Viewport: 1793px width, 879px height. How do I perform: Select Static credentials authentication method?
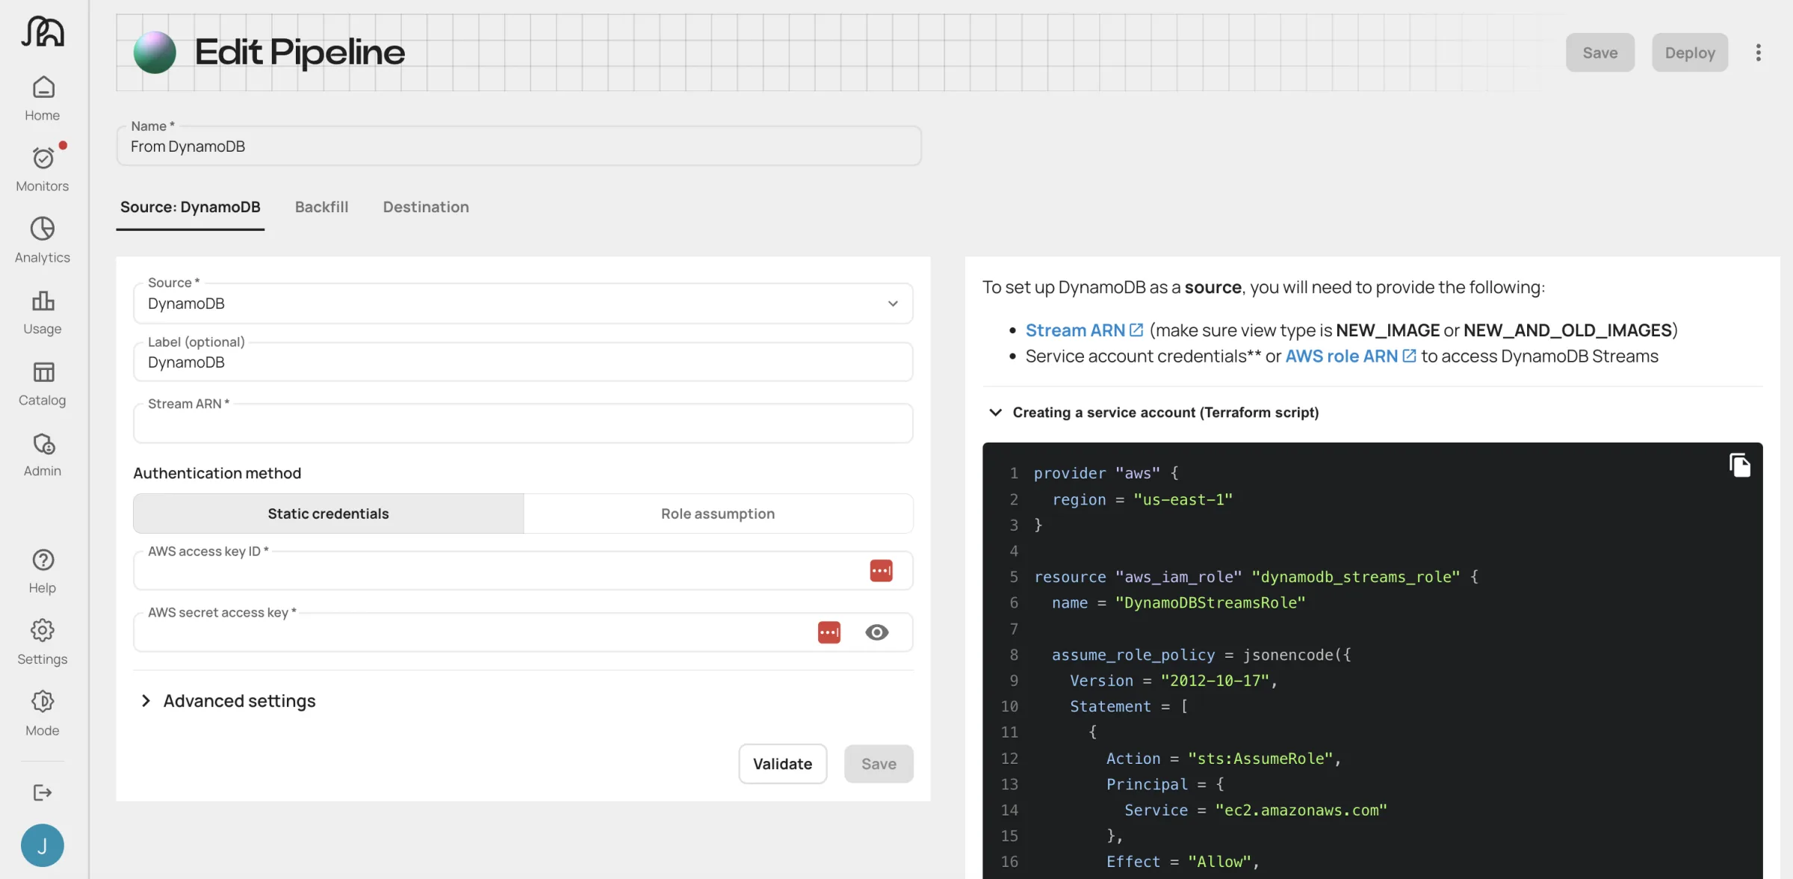click(x=329, y=513)
